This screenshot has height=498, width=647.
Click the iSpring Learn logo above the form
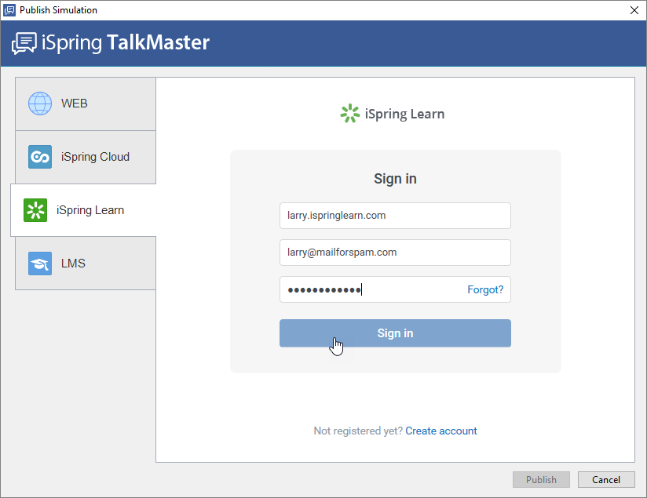click(393, 114)
